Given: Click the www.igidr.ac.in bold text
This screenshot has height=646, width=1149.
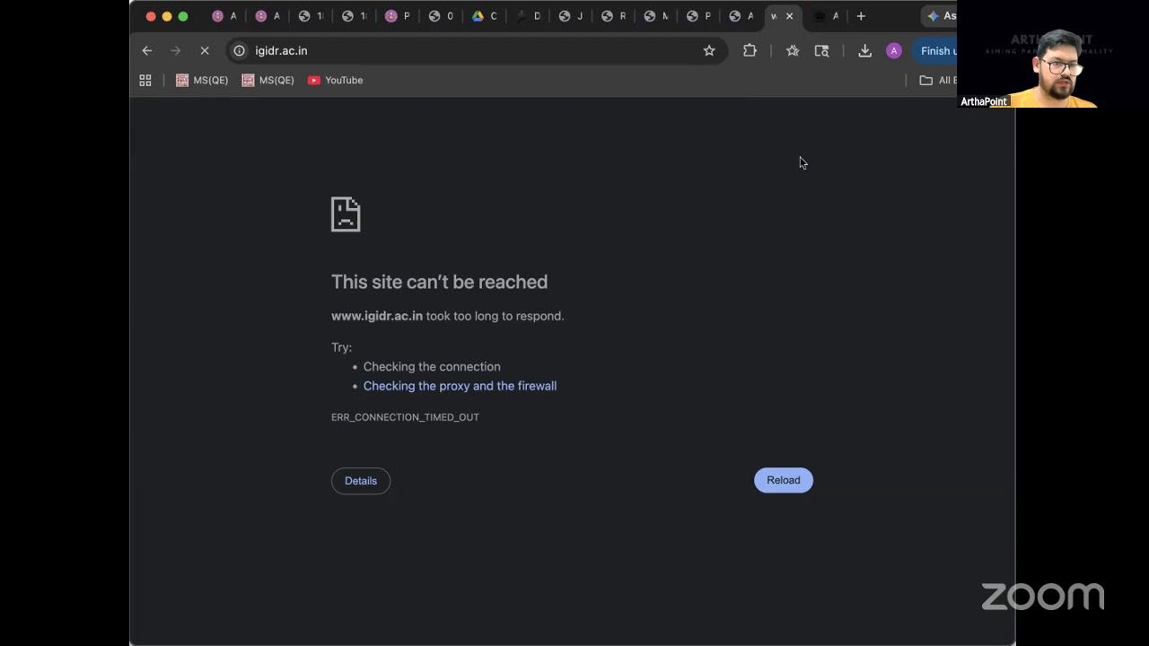Looking at the screenshot, I should pos(377,316).
